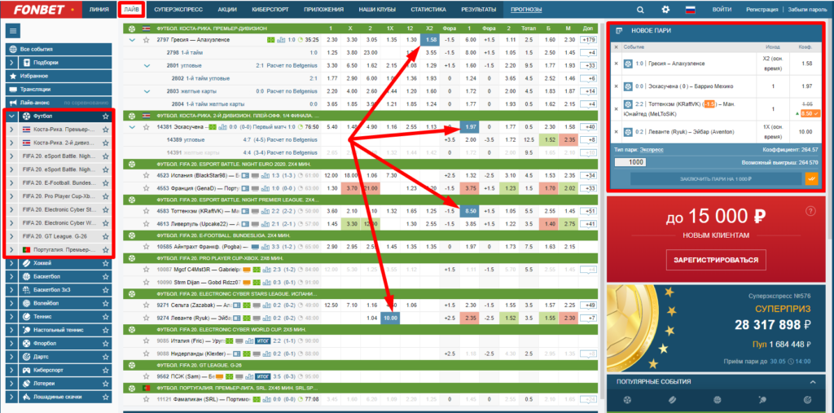834x413 pixels.
Task: Click the Дартс sport icon in sidebar
Action: click(x=27, y=357)
